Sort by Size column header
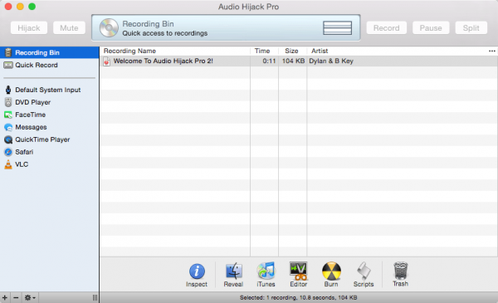The image size is (498, 303). point(292,51)
